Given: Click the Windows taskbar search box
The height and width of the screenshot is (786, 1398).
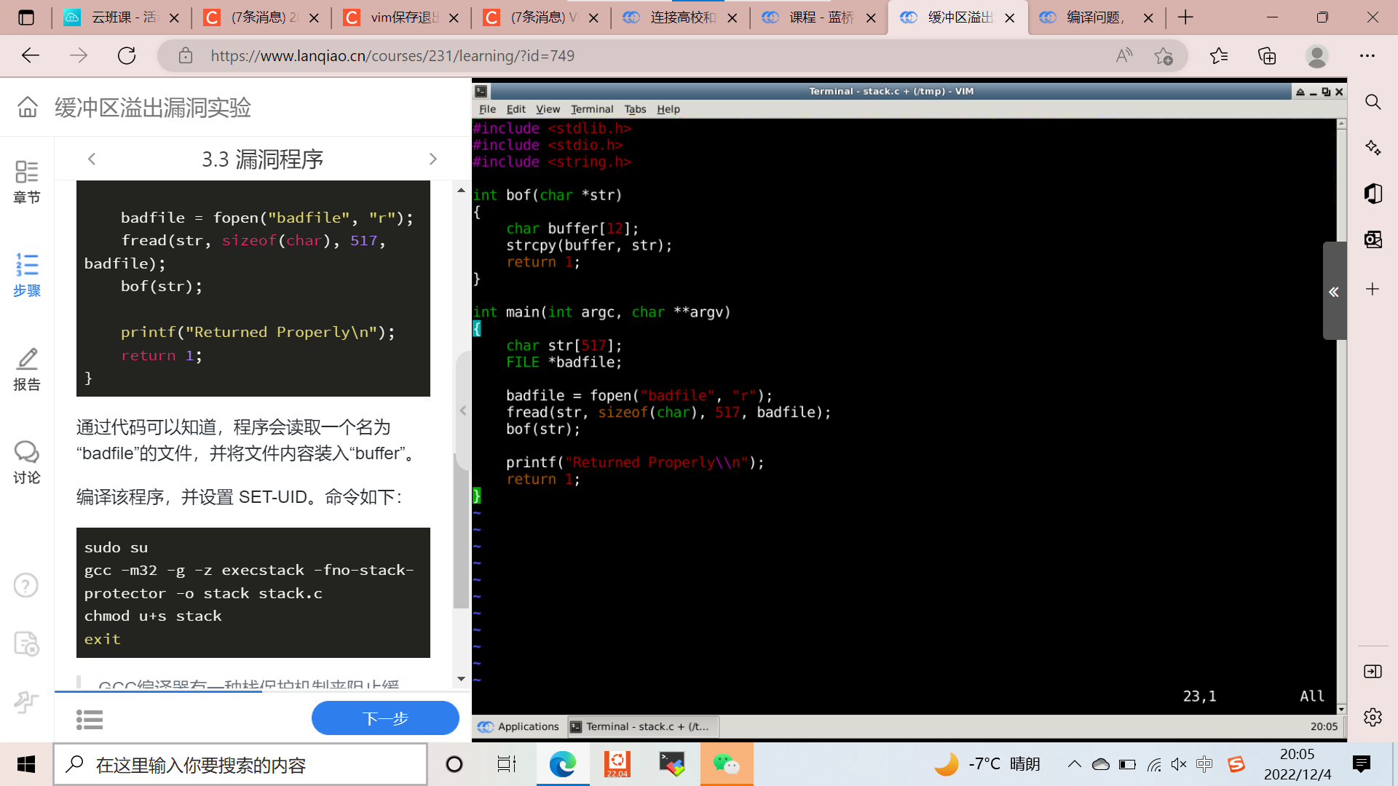Looking at the screenshot, I should pos(240,764).
